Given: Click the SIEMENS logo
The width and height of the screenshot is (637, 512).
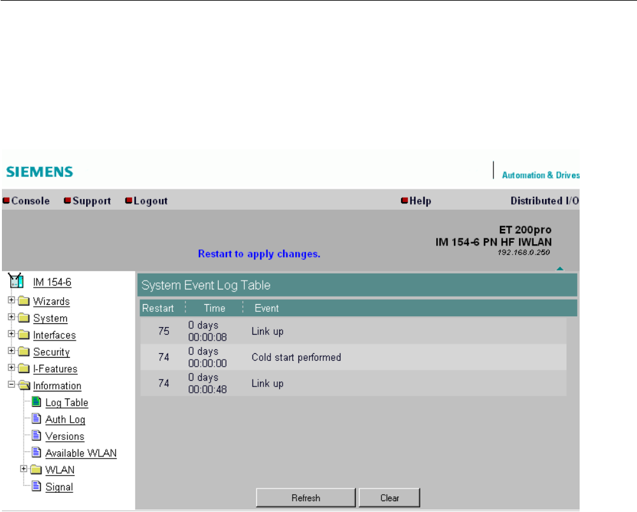Looking at the screenshot, I should point(40,172).
